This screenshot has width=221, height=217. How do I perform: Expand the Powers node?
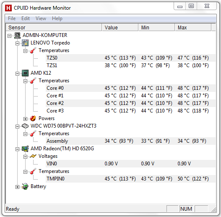tap(25, 119)
